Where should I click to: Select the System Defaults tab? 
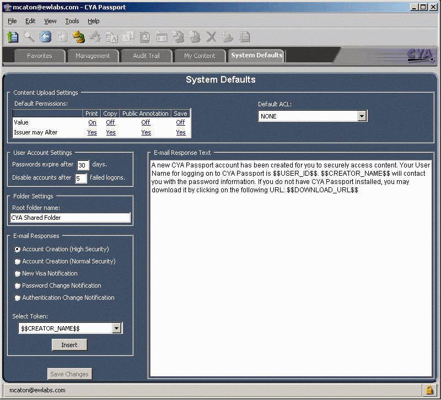point(256,55)
